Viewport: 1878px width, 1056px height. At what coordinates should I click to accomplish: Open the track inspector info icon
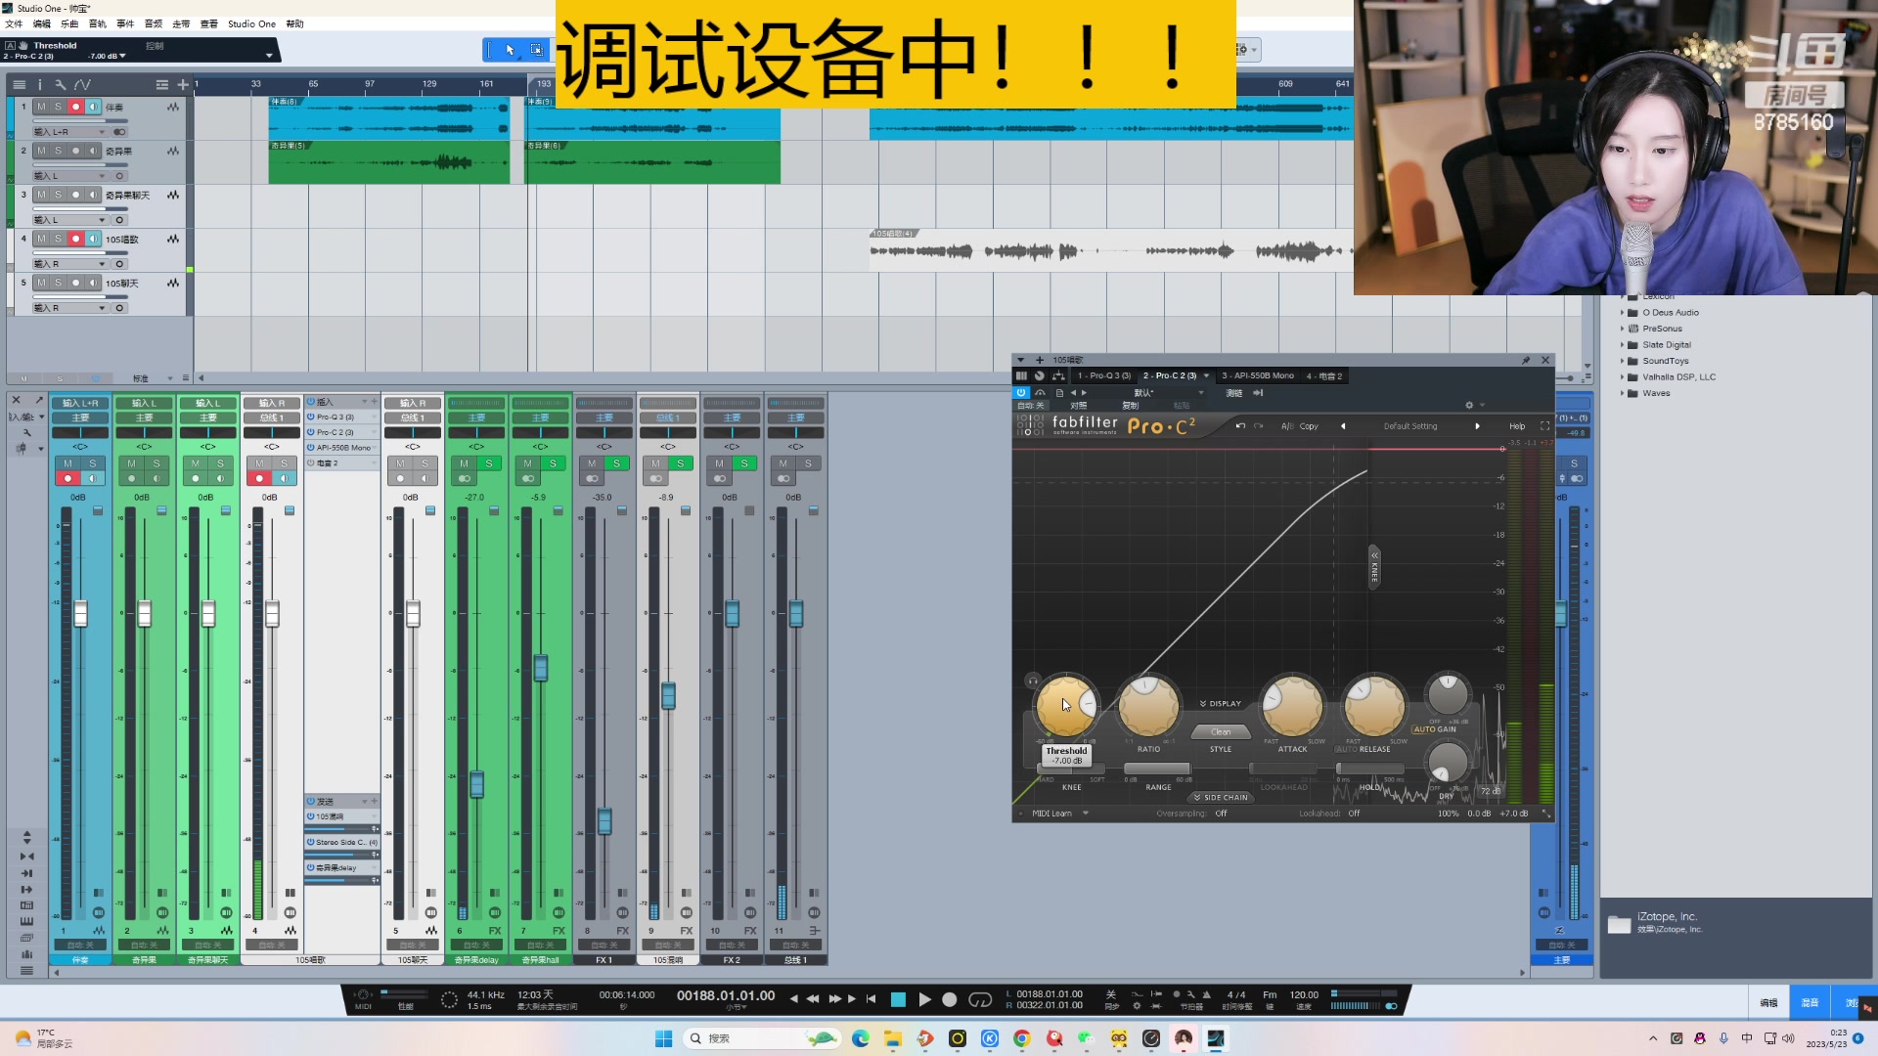click(39, 85)
